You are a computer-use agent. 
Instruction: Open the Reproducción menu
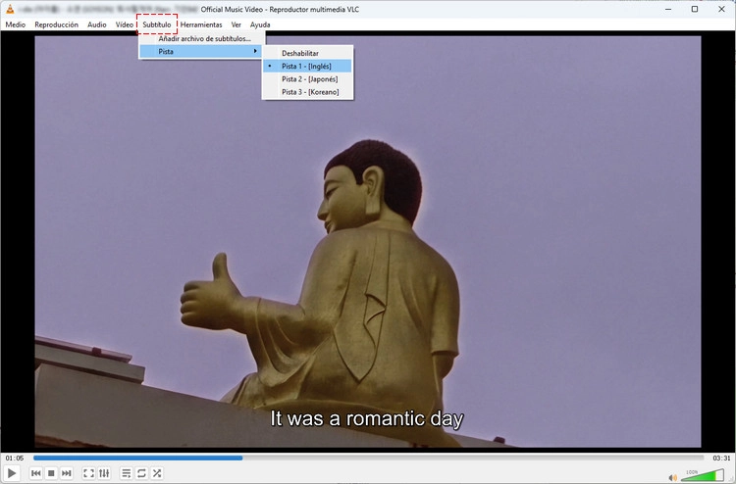[56, 24]
